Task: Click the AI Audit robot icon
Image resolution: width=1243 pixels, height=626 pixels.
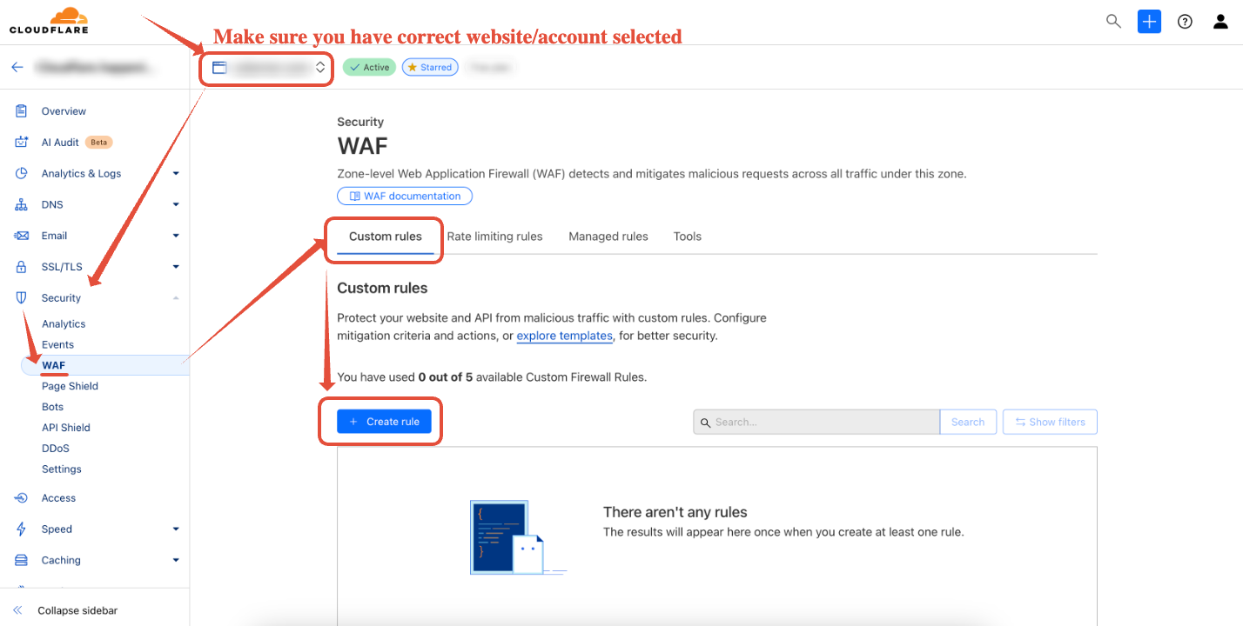Action: click(x=22, y=142)
